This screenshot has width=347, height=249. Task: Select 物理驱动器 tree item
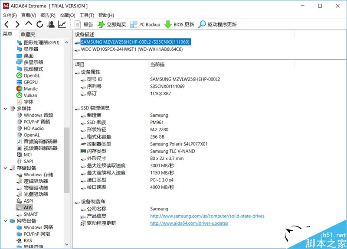click(x=32, y=188)
